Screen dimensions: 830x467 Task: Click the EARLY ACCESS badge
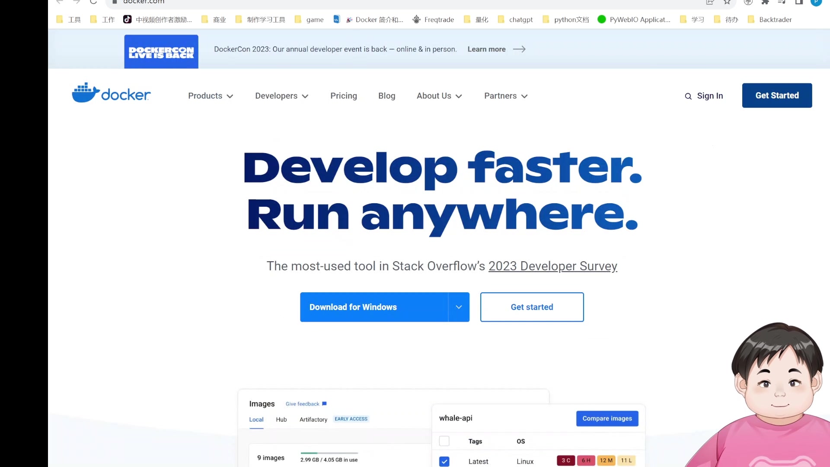[x=351, y=419]
